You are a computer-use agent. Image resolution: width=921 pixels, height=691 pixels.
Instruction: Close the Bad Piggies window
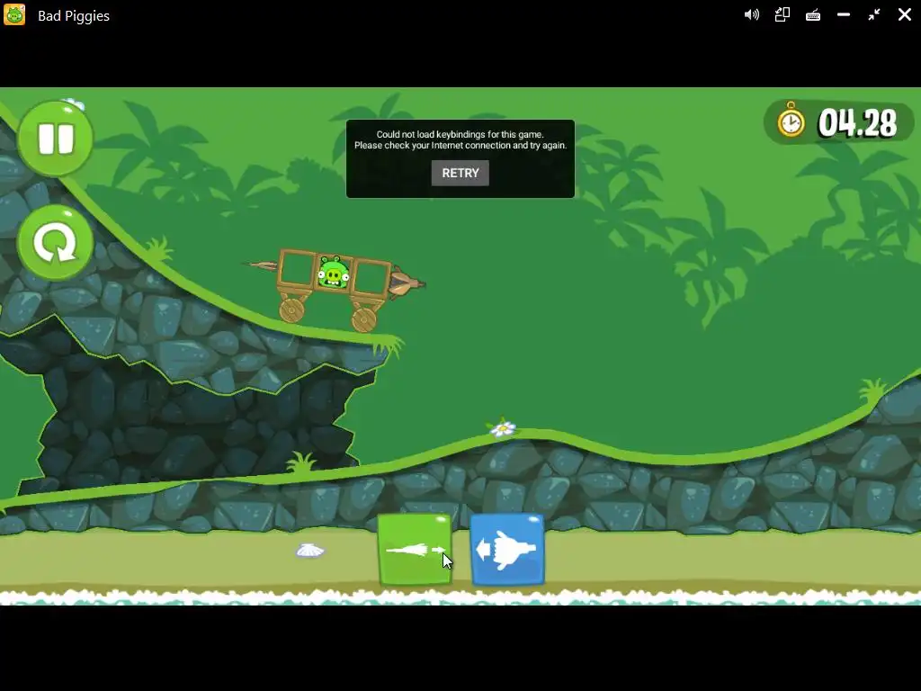[905, 14]
